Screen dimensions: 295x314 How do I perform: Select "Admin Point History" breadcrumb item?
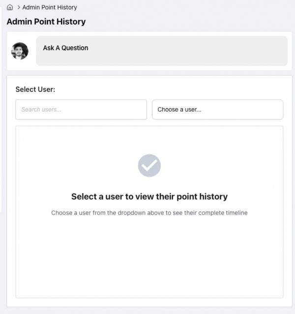pyautogui.click(x=50, y=7)
